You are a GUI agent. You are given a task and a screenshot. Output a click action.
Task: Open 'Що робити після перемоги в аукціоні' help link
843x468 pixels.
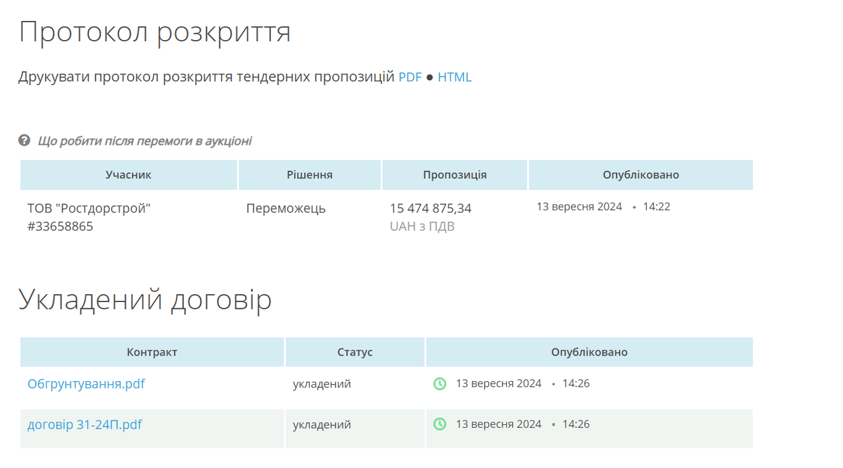pyautogui.click(x=144, y=141)
